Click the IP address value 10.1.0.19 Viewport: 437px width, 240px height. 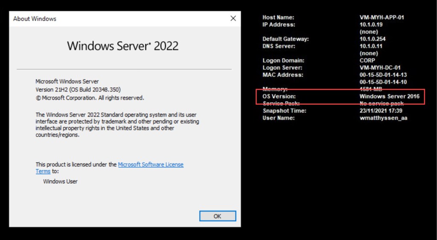pos(371,25)
